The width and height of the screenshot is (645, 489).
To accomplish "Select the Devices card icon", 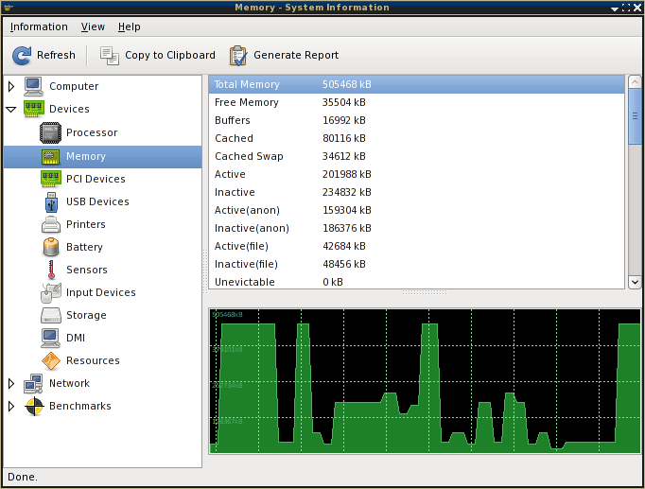I will [x=33, y=109].
